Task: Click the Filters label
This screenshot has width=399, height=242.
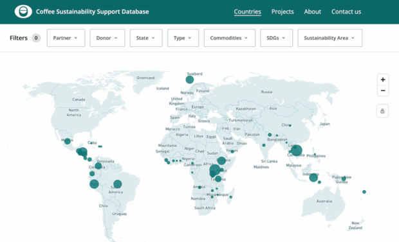Action: click(19, 38)
